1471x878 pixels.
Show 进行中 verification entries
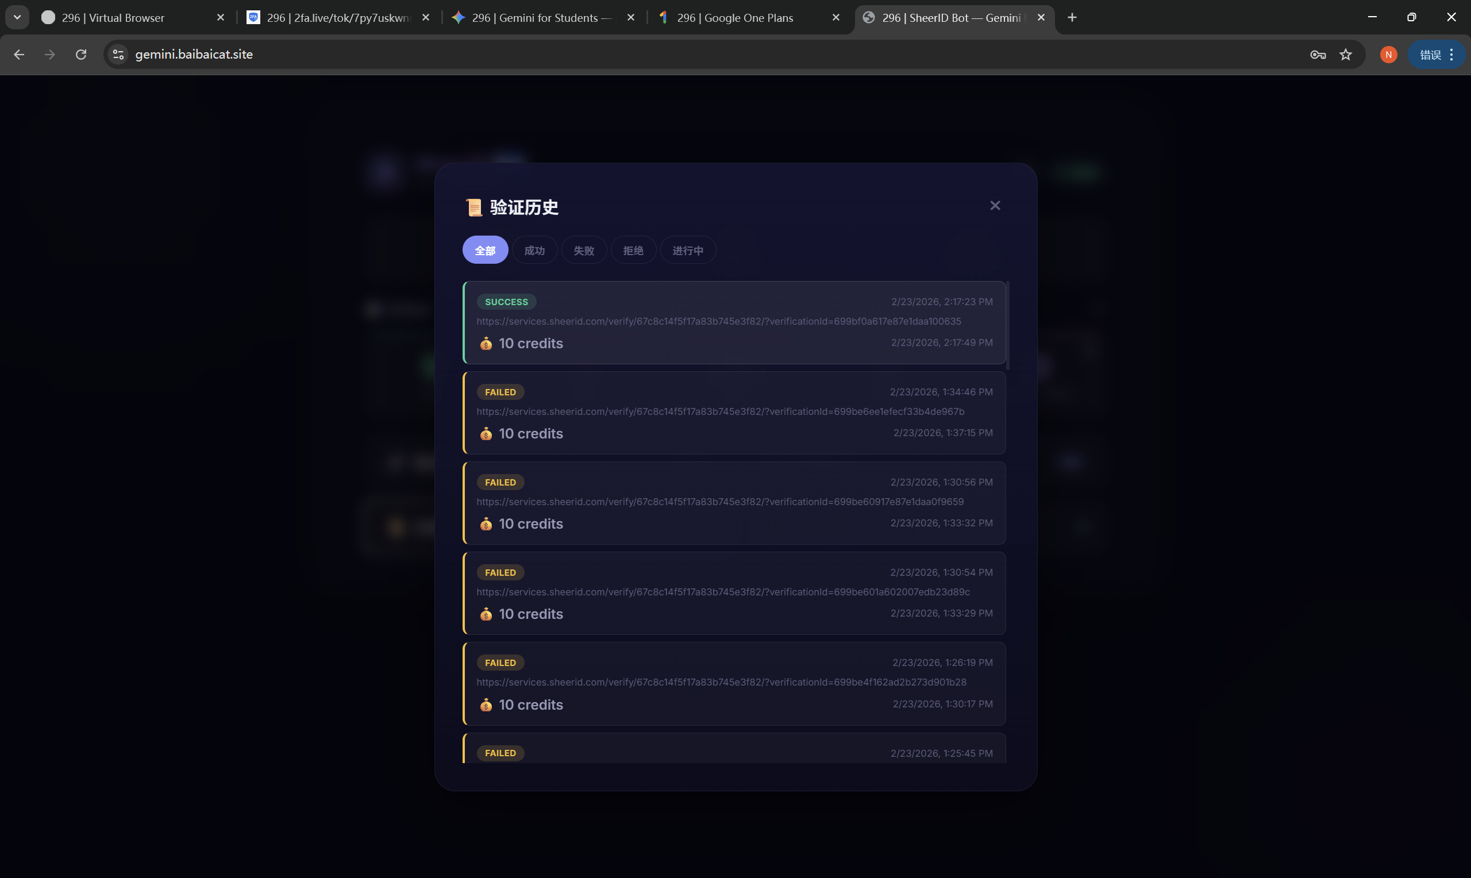[x=687, y=251]
